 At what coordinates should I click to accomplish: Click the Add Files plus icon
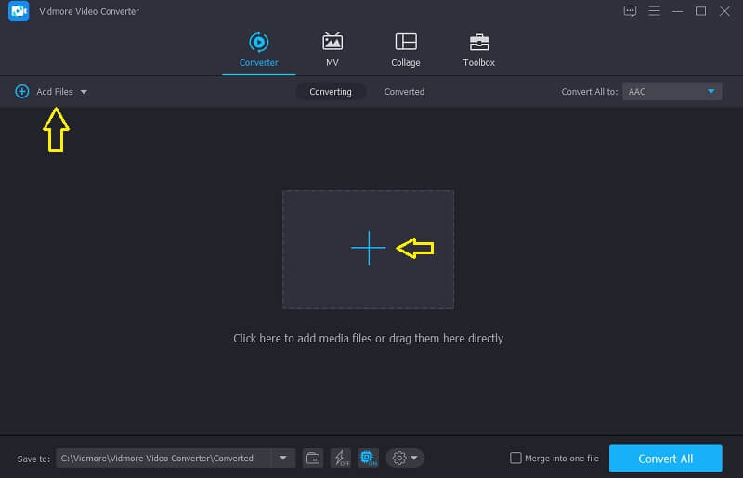tap(22, 92)
